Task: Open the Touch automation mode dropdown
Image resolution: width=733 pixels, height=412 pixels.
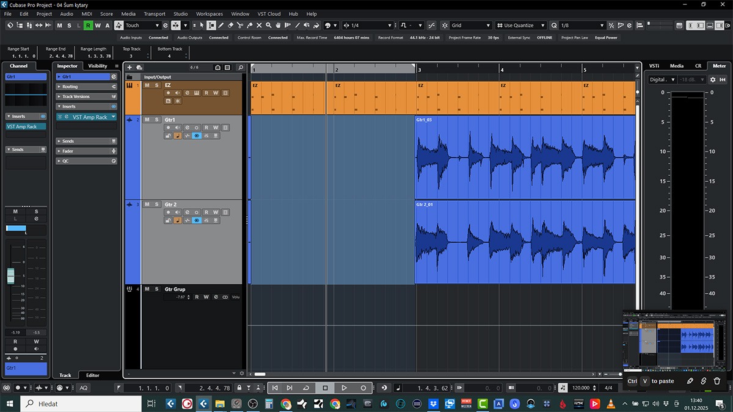Action: tap(142, 26)
